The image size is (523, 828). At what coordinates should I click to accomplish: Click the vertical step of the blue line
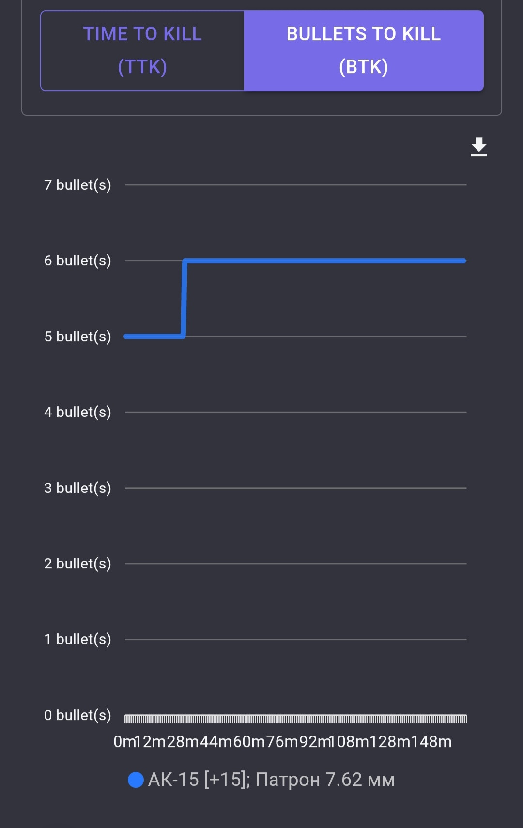184,298
